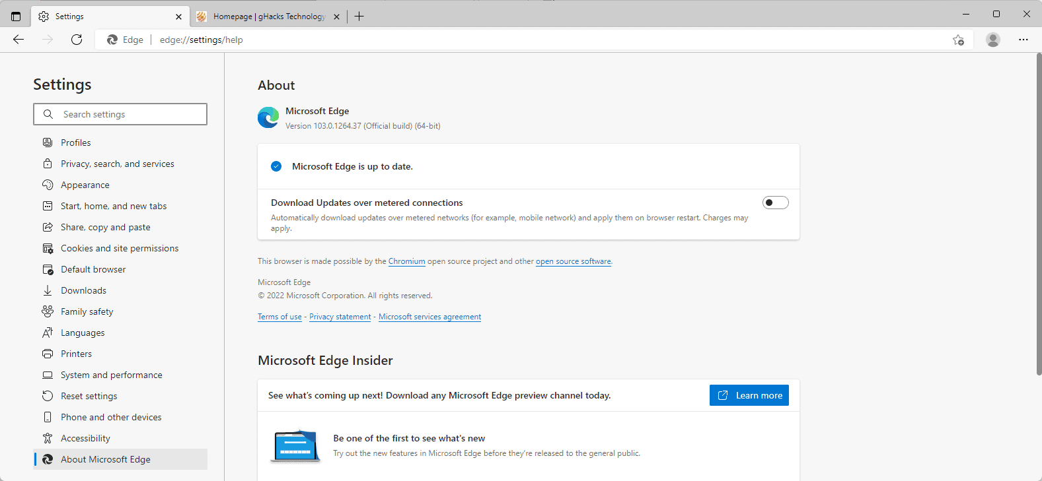Focus the Search settings field
1042x481 pixels.
click(120, 114)
